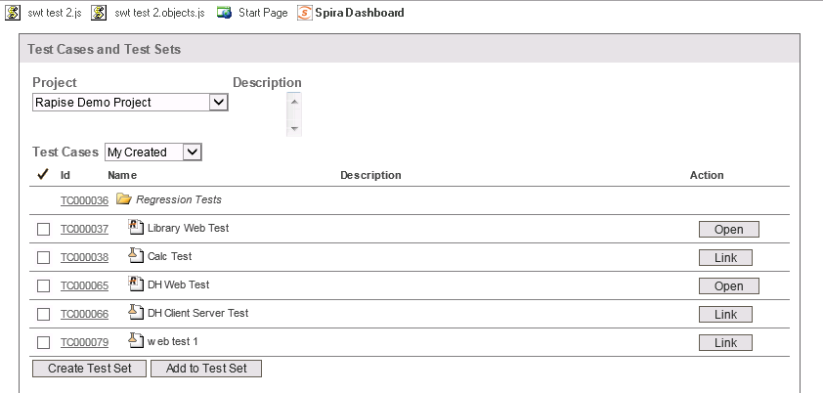Click the web test 1 flask icon

pos(137,341)
